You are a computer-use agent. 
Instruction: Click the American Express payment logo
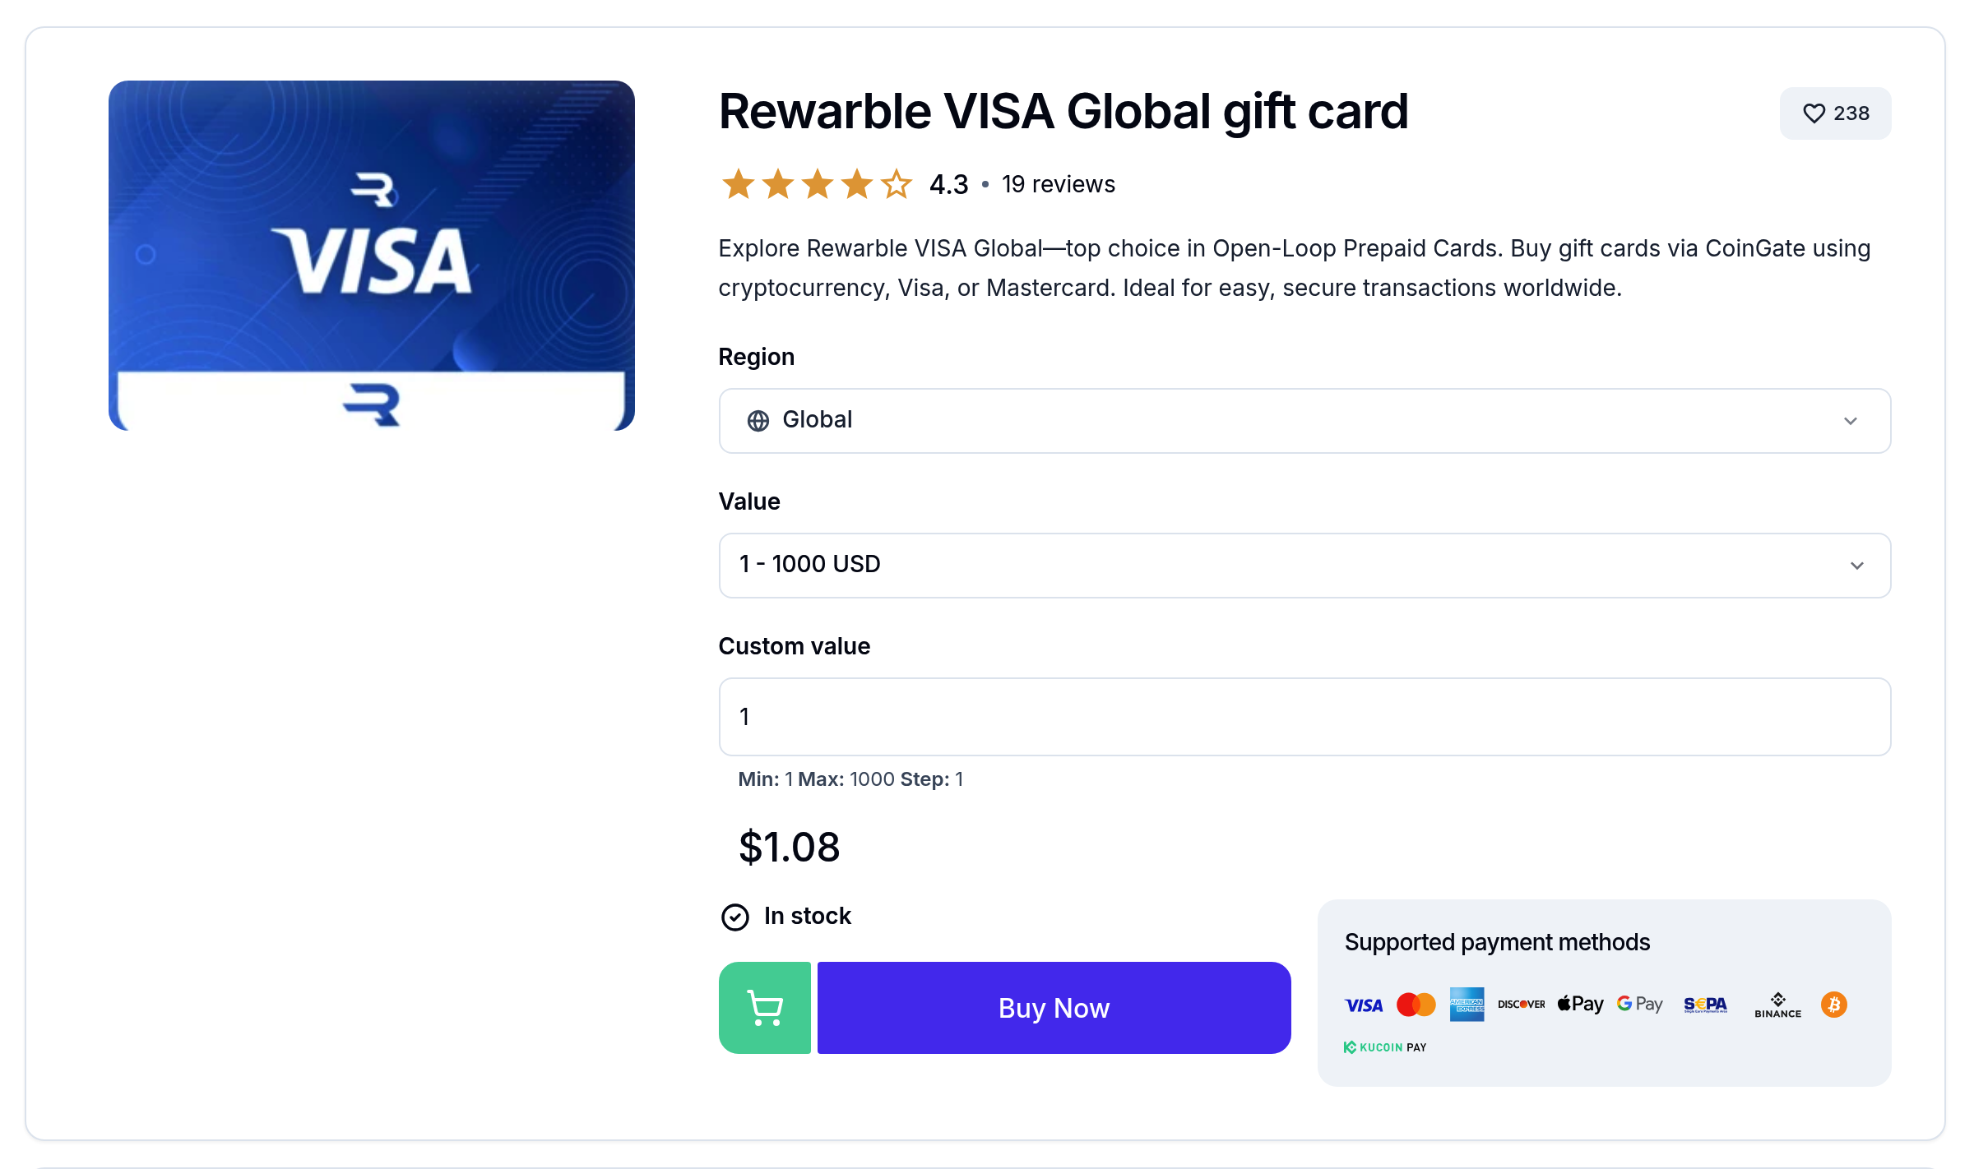click(x=1467, y=1005)
